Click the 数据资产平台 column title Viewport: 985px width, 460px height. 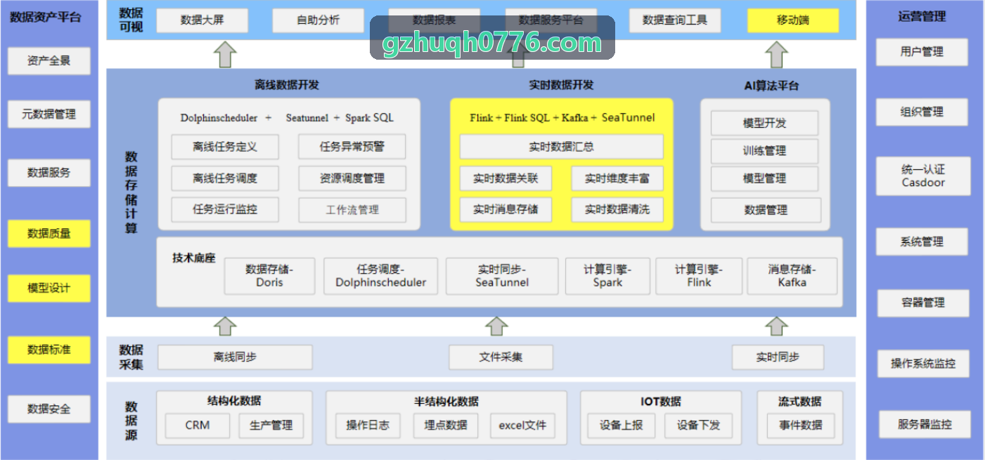point(46,17)
